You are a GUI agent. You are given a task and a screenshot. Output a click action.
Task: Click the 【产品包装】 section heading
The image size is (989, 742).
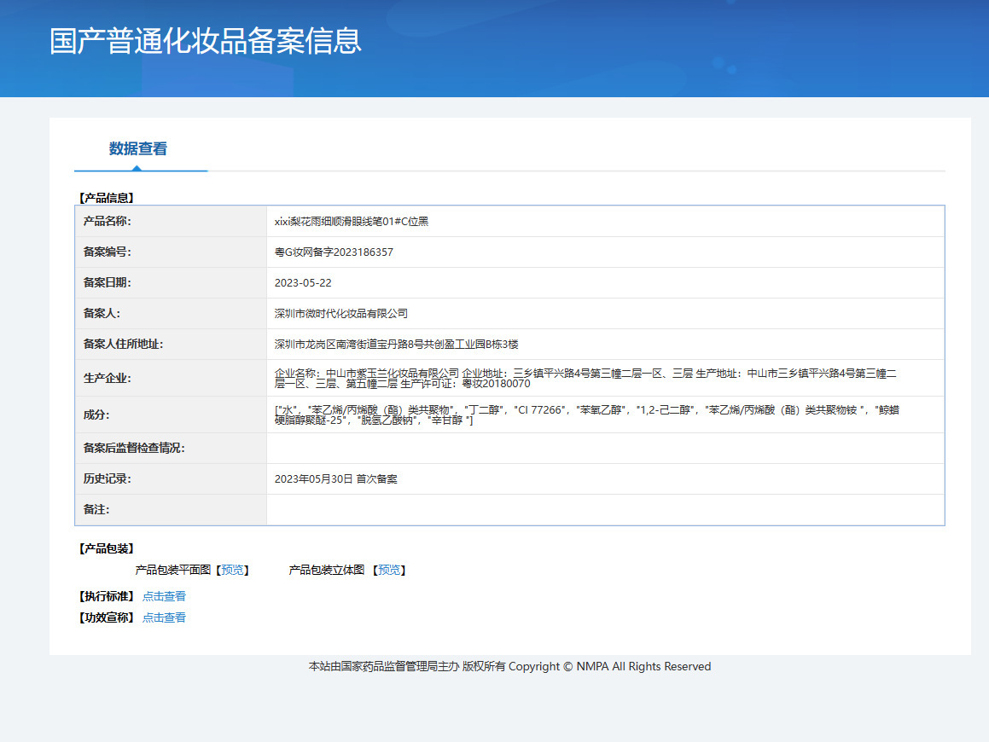[107, 548]
